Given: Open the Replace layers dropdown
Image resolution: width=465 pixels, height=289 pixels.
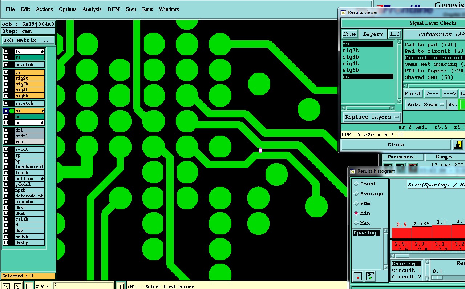Looking at the screenshot, I should coord(372,117).
